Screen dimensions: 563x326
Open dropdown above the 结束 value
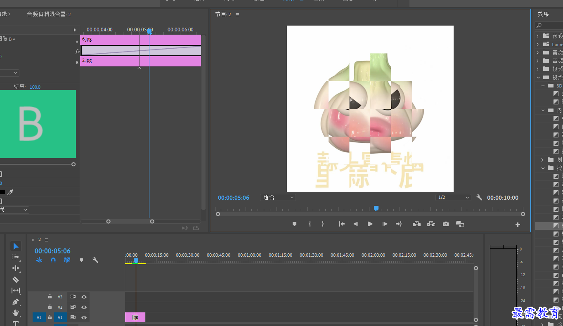coord(9,73)
